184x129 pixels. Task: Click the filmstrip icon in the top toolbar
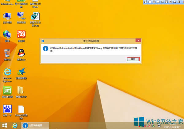pyautogui.click(x=179, y=2)
